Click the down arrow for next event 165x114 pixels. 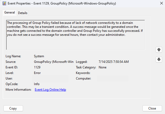click(x=159, y=59)
